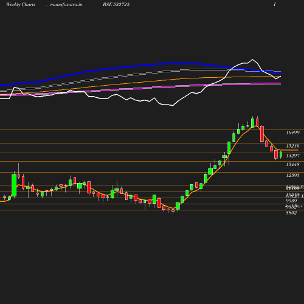The image size is (304, 304).
Task: Click the large red candlestick just after the price peak
Action: [262, 134]
